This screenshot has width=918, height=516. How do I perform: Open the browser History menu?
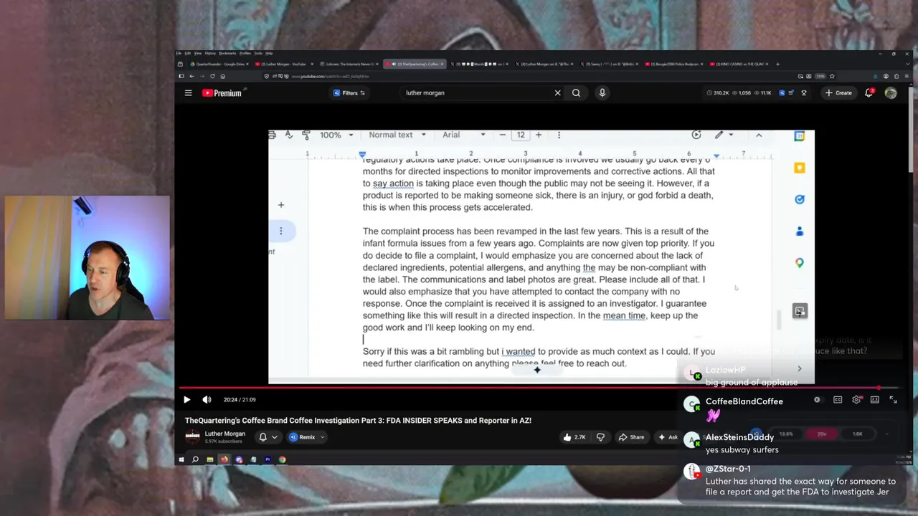tap(210, 53)
